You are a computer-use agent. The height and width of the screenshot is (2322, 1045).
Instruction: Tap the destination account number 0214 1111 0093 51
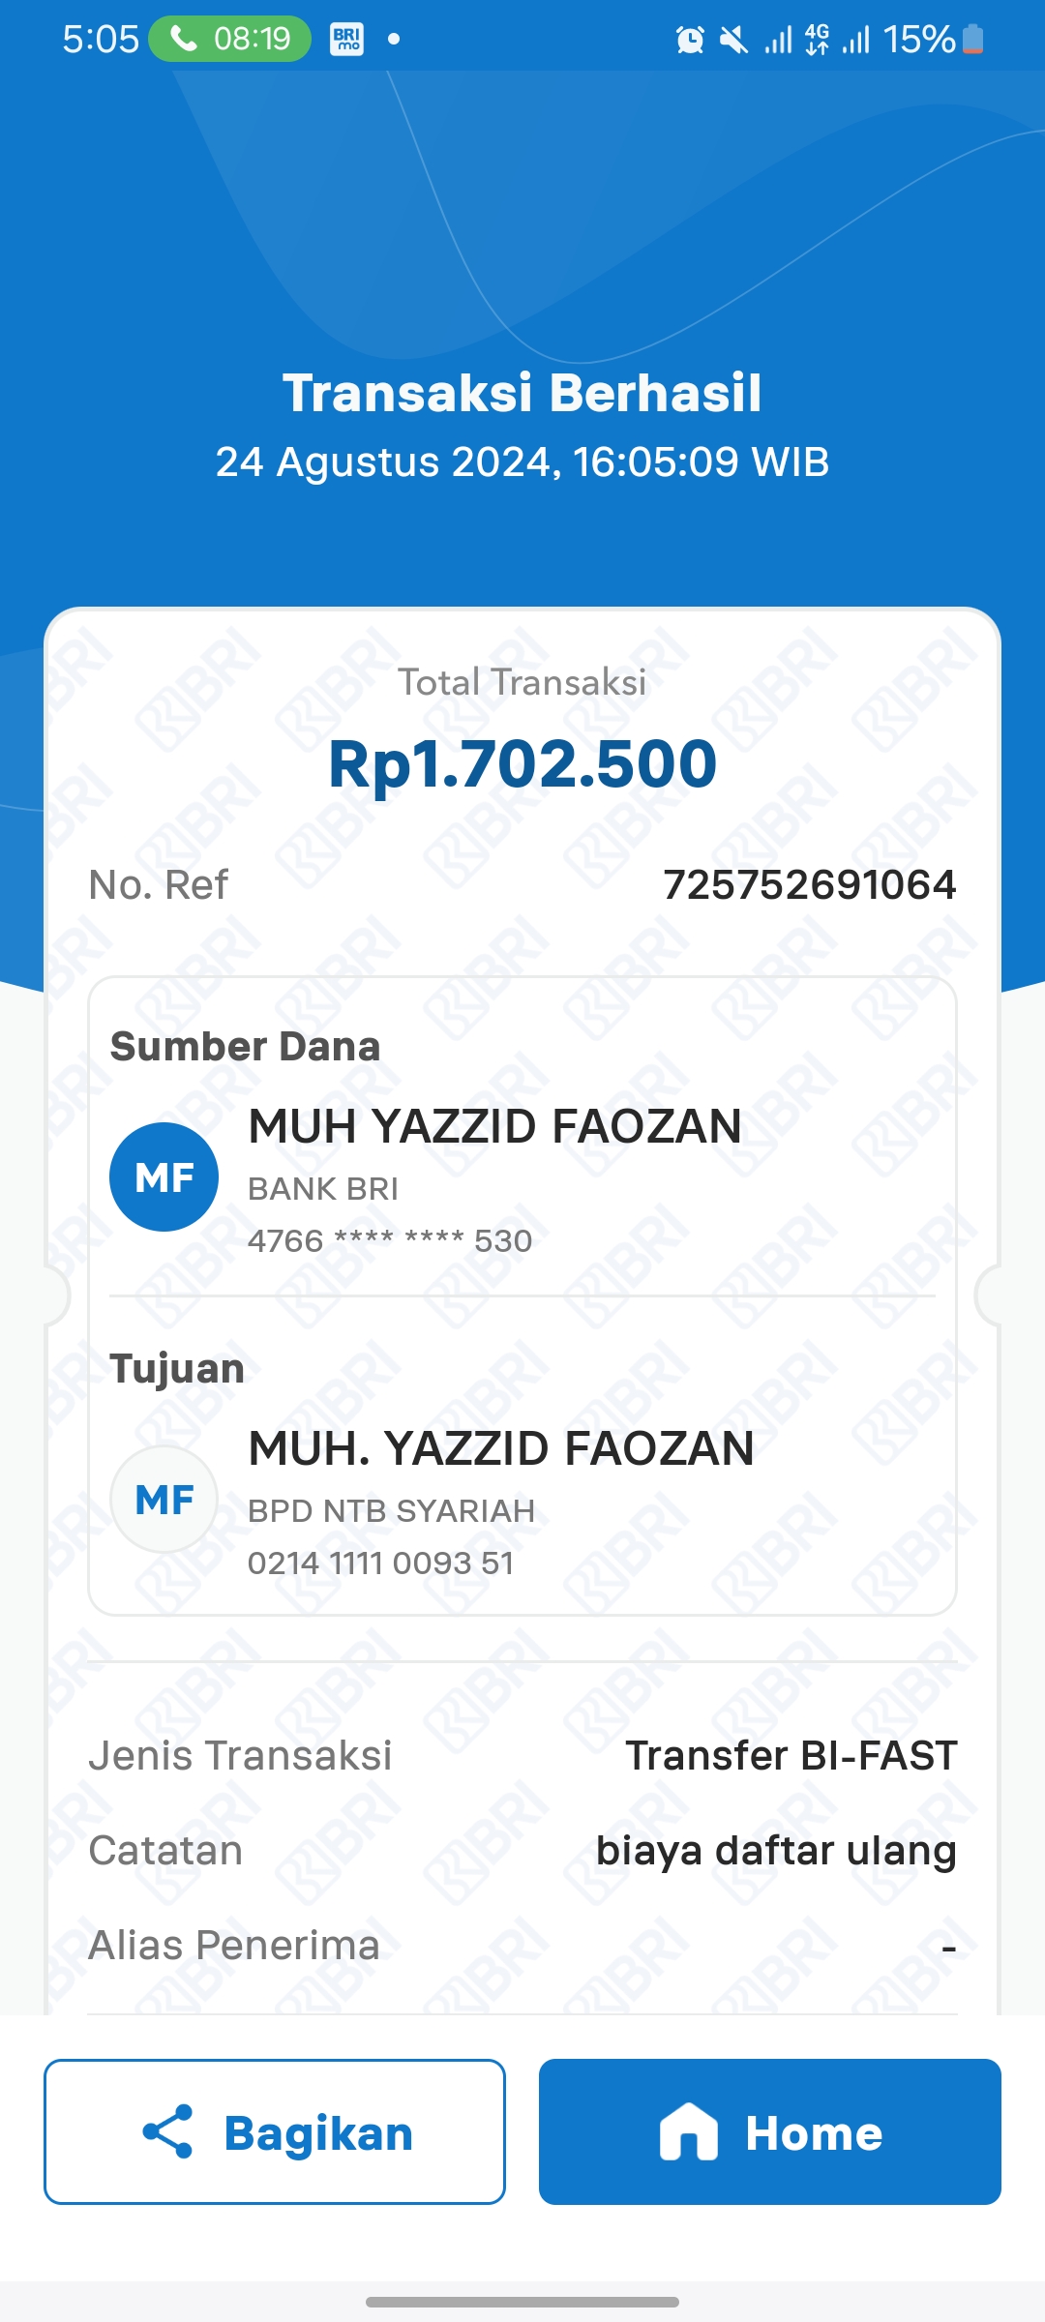pyautogui.click(x=380, y=1563)
